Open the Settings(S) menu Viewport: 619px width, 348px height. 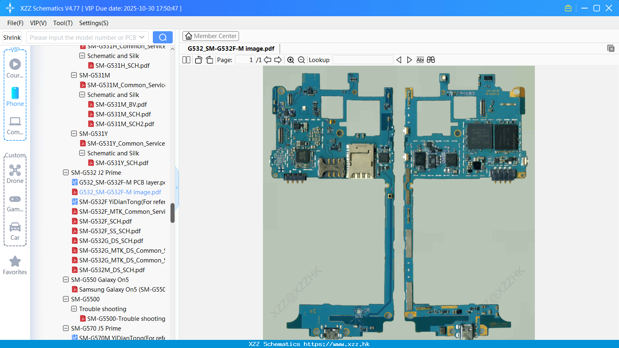[94, 23]
